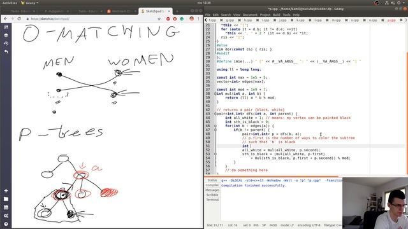Open the Status tab in Geany message panel
The height and width of the screenshot is (229, 408).
tap(212, 180)
